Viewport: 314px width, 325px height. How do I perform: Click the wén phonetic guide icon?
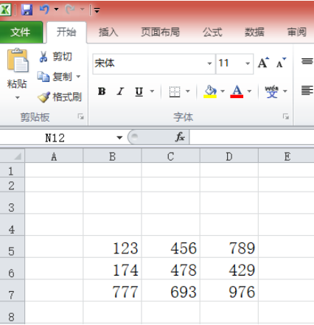tap(272, 91)
